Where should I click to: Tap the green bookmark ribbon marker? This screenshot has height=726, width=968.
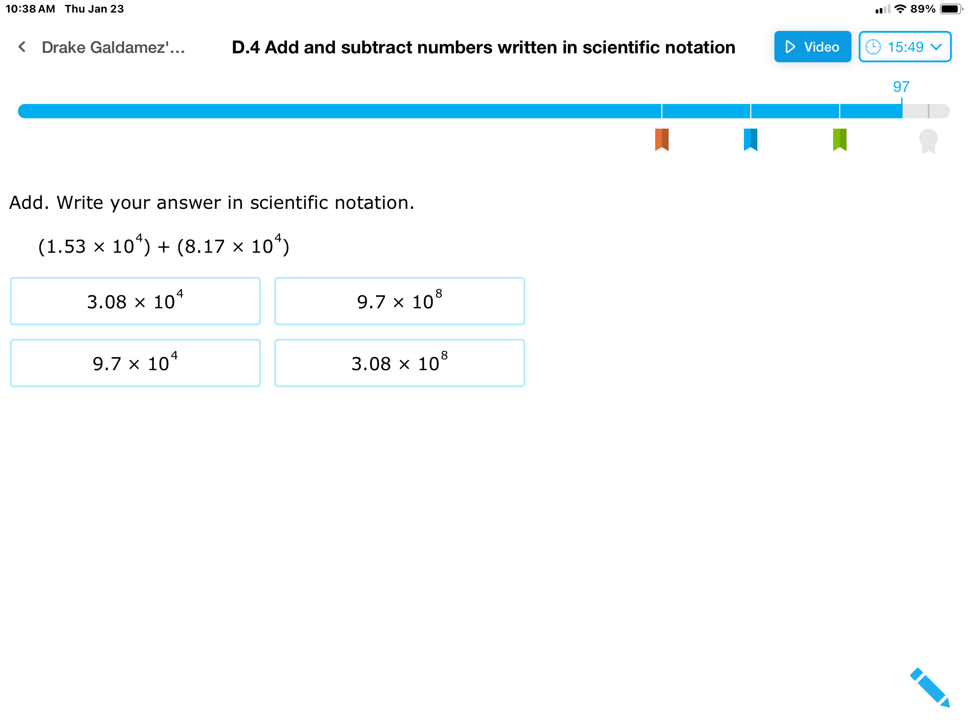click(x=839, y=140)
